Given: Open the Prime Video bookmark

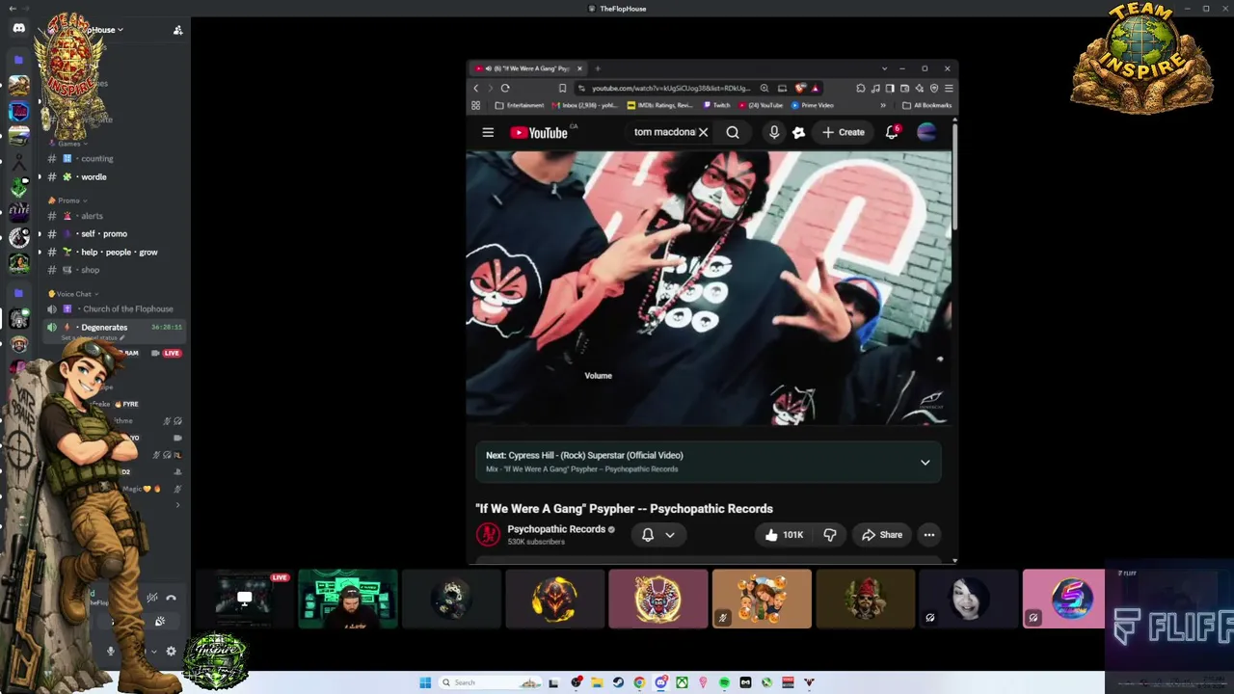Looking at the screenshot, I should [812, 105].
